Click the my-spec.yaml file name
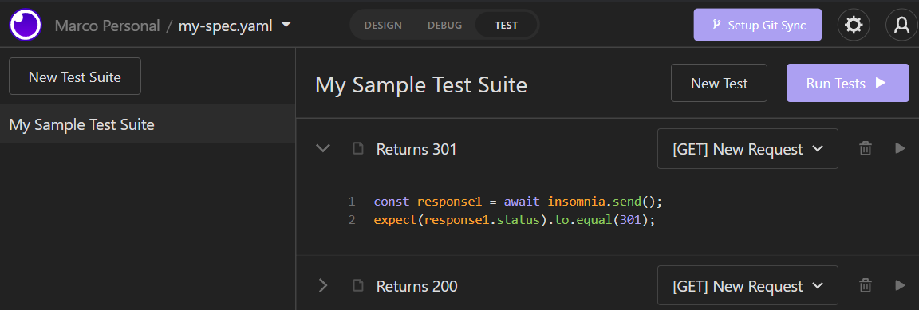The height and width of the screenshot is (310, 919). (x=225, y=26)
